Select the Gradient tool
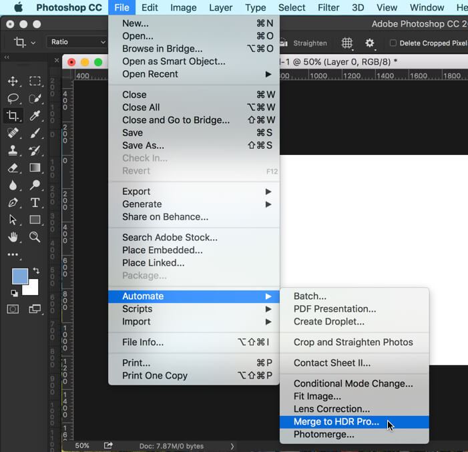 click(x=35, y=168)
